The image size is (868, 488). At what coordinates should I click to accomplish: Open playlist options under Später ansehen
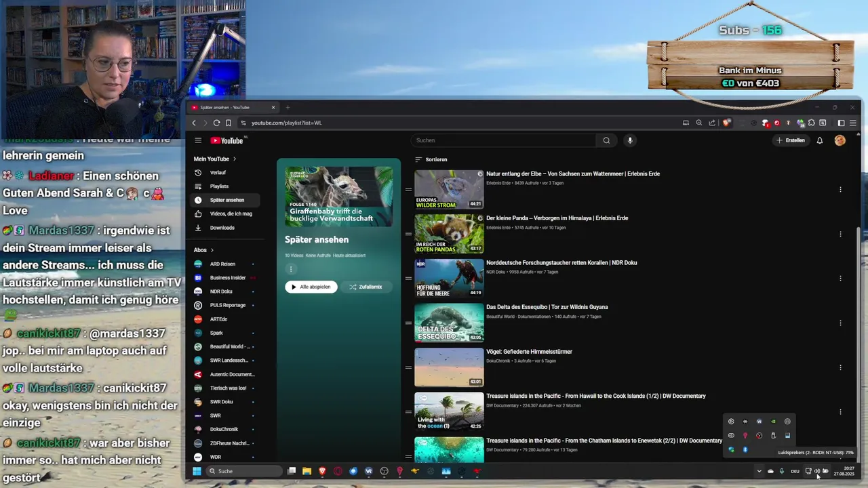[x=291, y=269]
